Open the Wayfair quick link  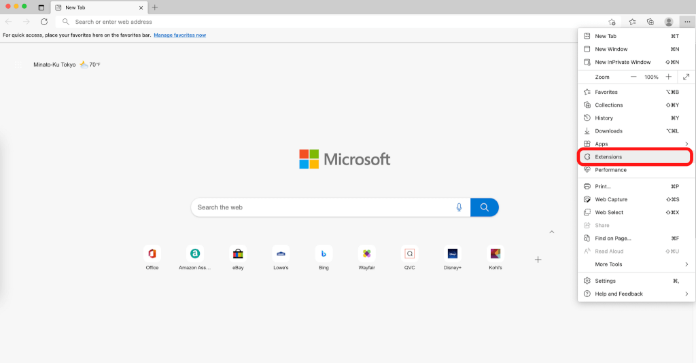click(366, 258)
